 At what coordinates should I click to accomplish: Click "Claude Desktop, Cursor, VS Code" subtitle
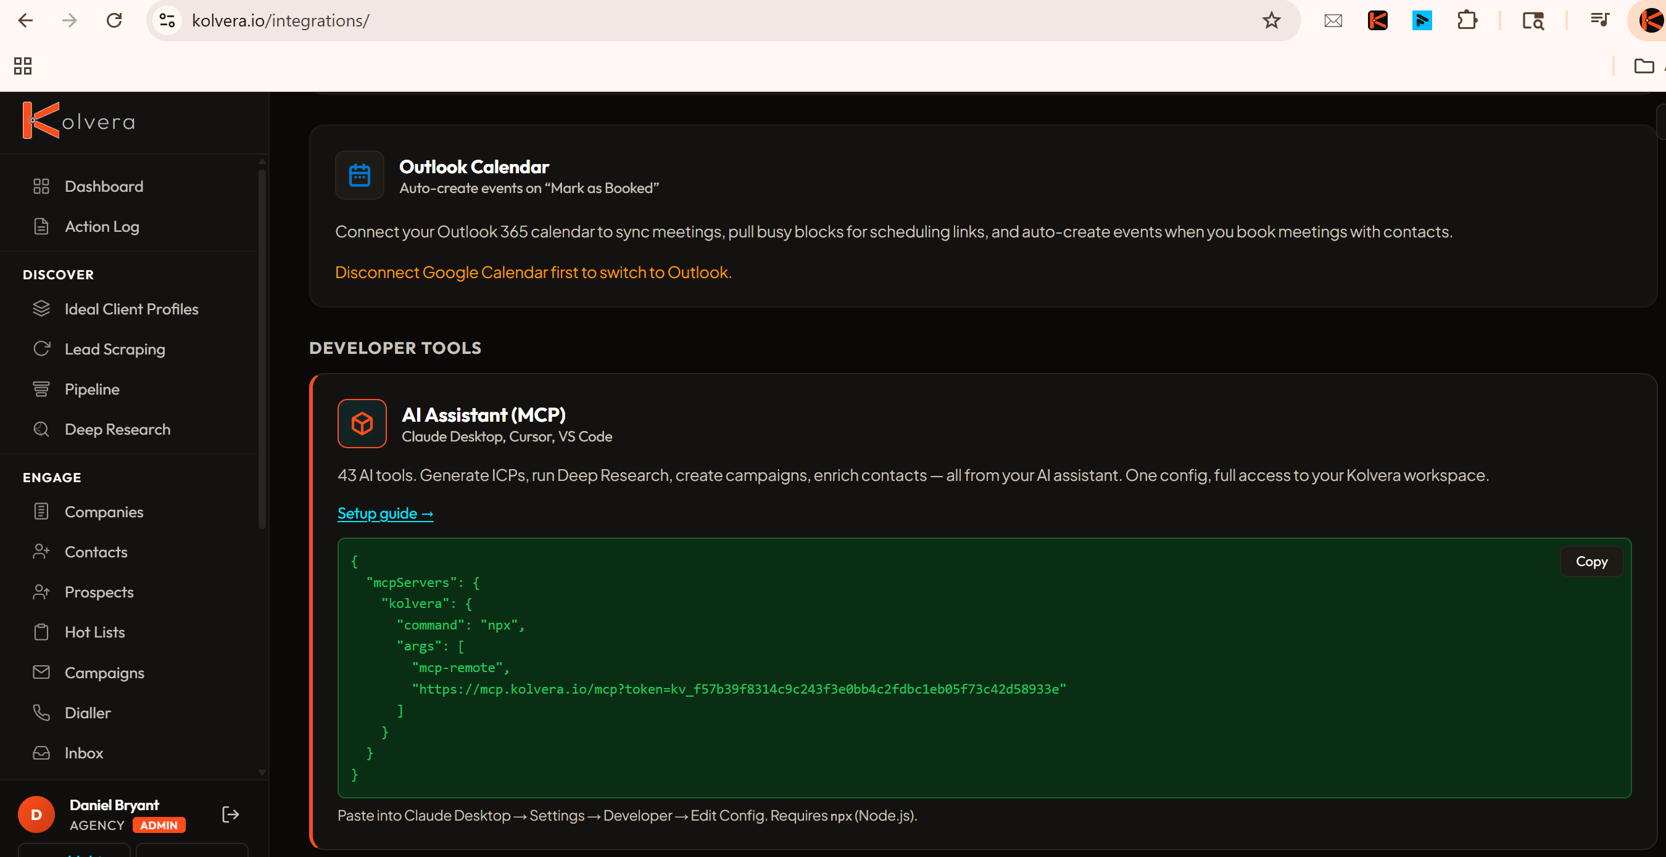click(507, 437)
